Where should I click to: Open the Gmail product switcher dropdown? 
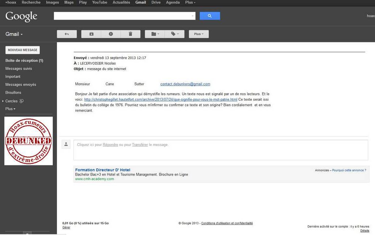pyautogui.click(x=14, y=34)
